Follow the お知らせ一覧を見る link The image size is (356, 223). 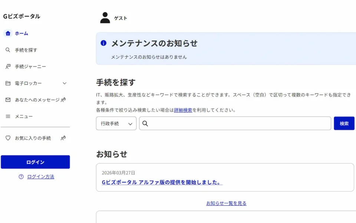[x=226, y=203]
